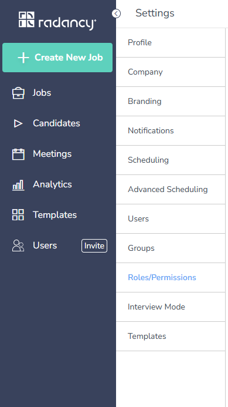Click the Users people icon in the sidebar
This screenshot has width=228, height=407.
point(18,245)
